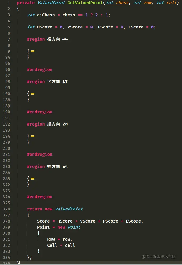Click ValuedPoint return type on line 1
This screenshot has width=182, height=265.
tap(51, 3)
